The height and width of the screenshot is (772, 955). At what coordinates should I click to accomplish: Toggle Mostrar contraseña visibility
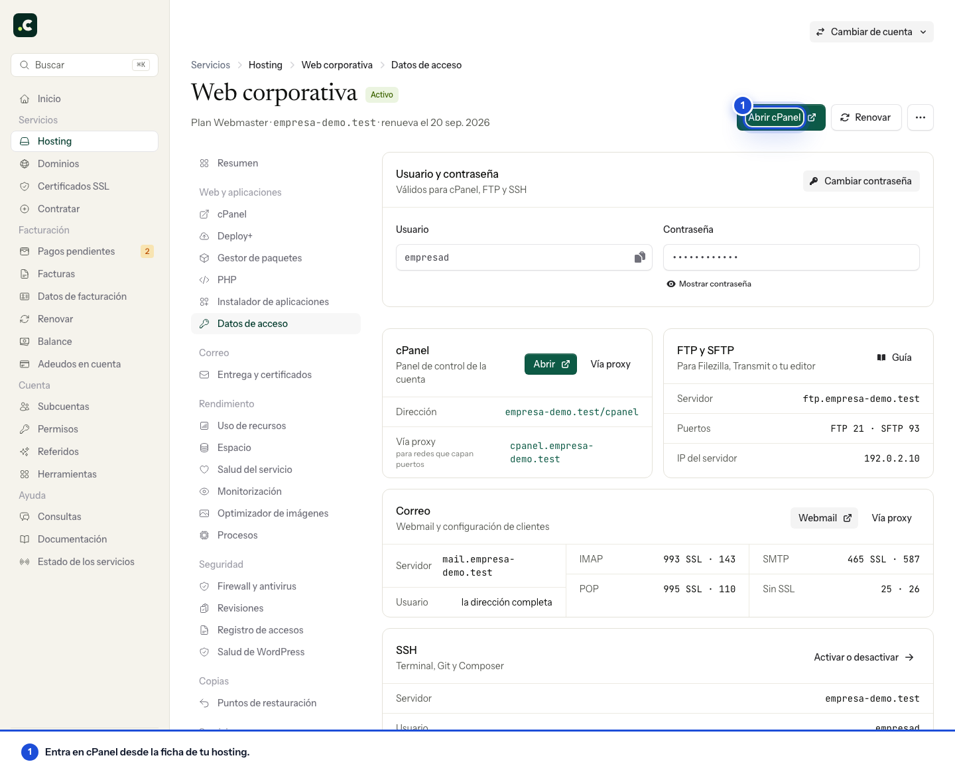(x=709, y=284)
